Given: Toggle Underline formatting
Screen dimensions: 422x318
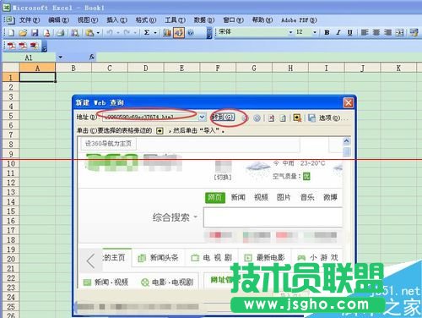Looking at the screenshot, I should (x=349, y=33).
